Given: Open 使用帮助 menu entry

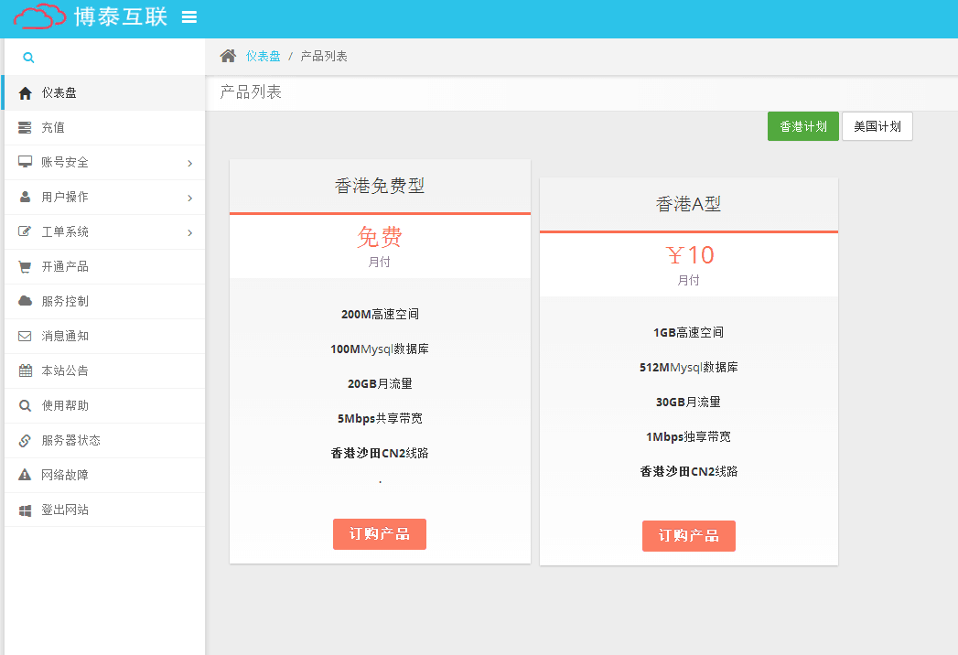Looking at the screenshot, I should (x=104, y=405).
